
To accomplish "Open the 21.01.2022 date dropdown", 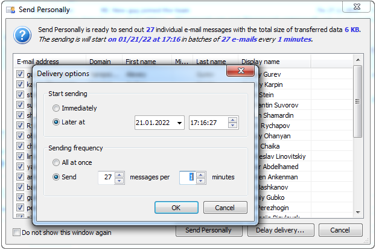I will tap(179, 123).
